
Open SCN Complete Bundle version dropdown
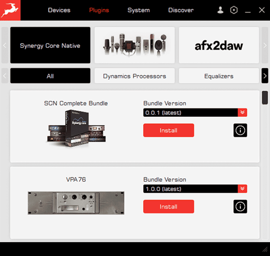[195, 113]
